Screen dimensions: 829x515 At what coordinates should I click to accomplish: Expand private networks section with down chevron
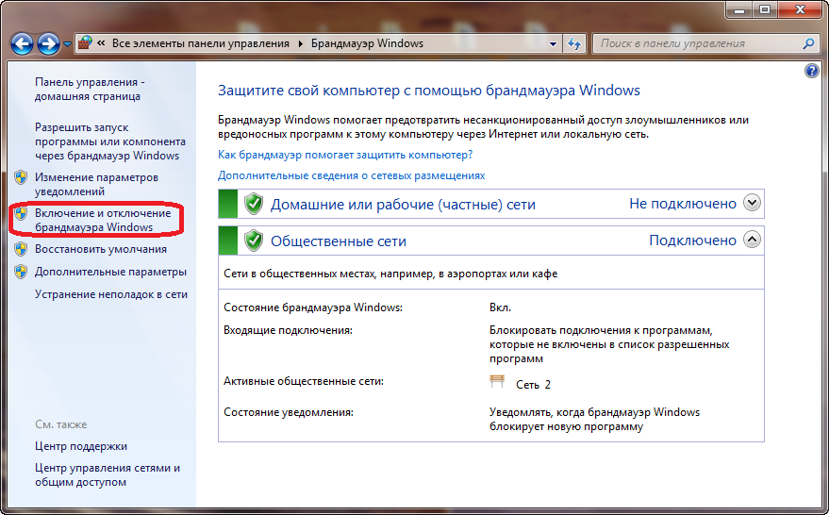click(x=752, y=203)
